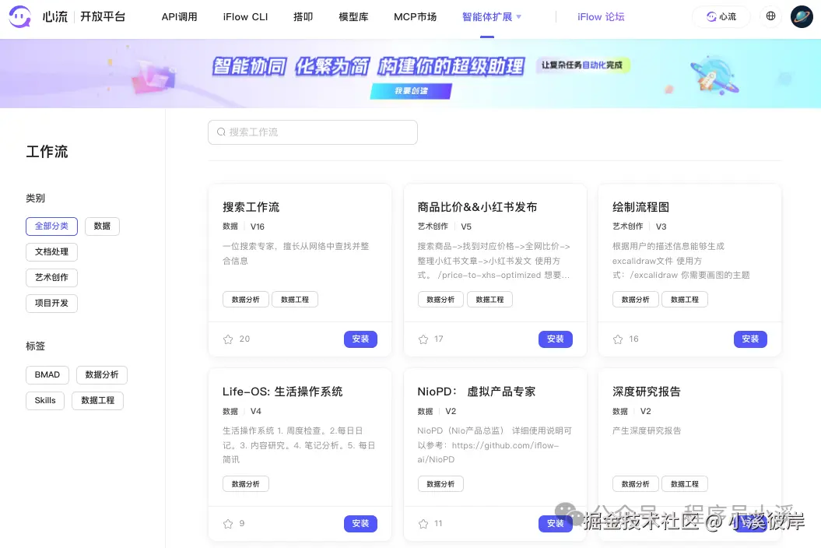Click the 心流 logo icon
This screenshot has height=548, width=821.
[x=19, y=16]
